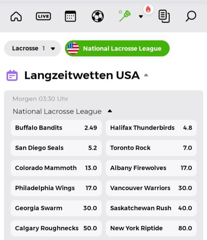Image resolution: width=207 pixels, height=240 pixels.
Task: Collapse the National Lacrosse League odds list
Action: pyautogui.click(x=110, y=111)
